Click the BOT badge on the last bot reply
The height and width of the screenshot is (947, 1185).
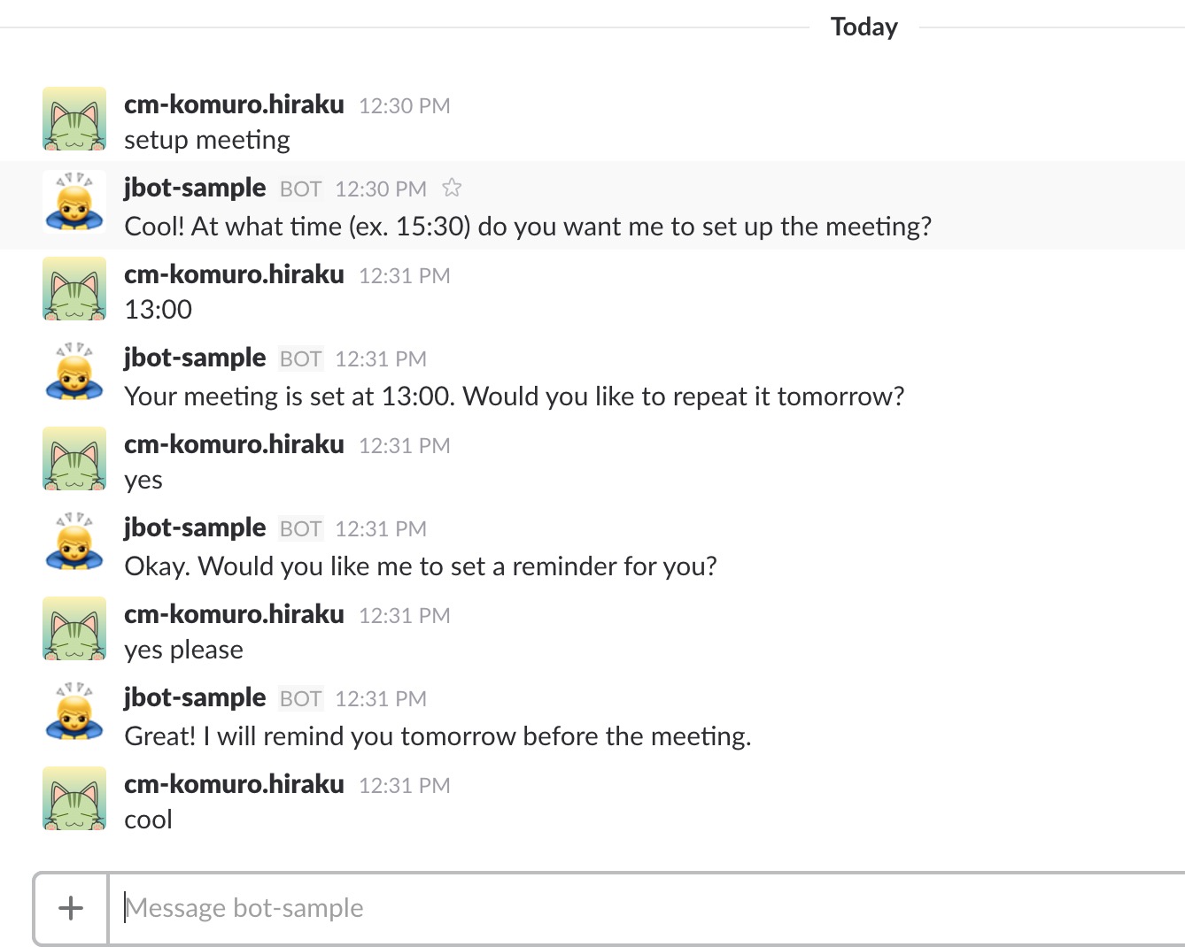(300, 698)
